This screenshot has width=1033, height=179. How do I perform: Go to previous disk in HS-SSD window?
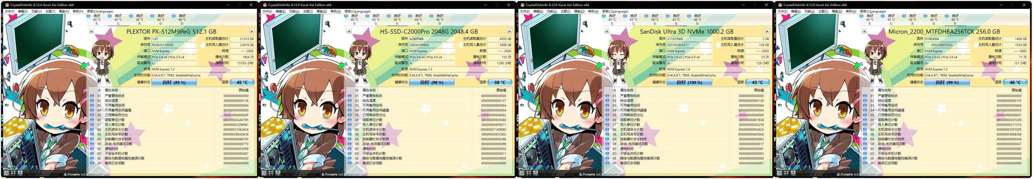click(x=349, y=31)
